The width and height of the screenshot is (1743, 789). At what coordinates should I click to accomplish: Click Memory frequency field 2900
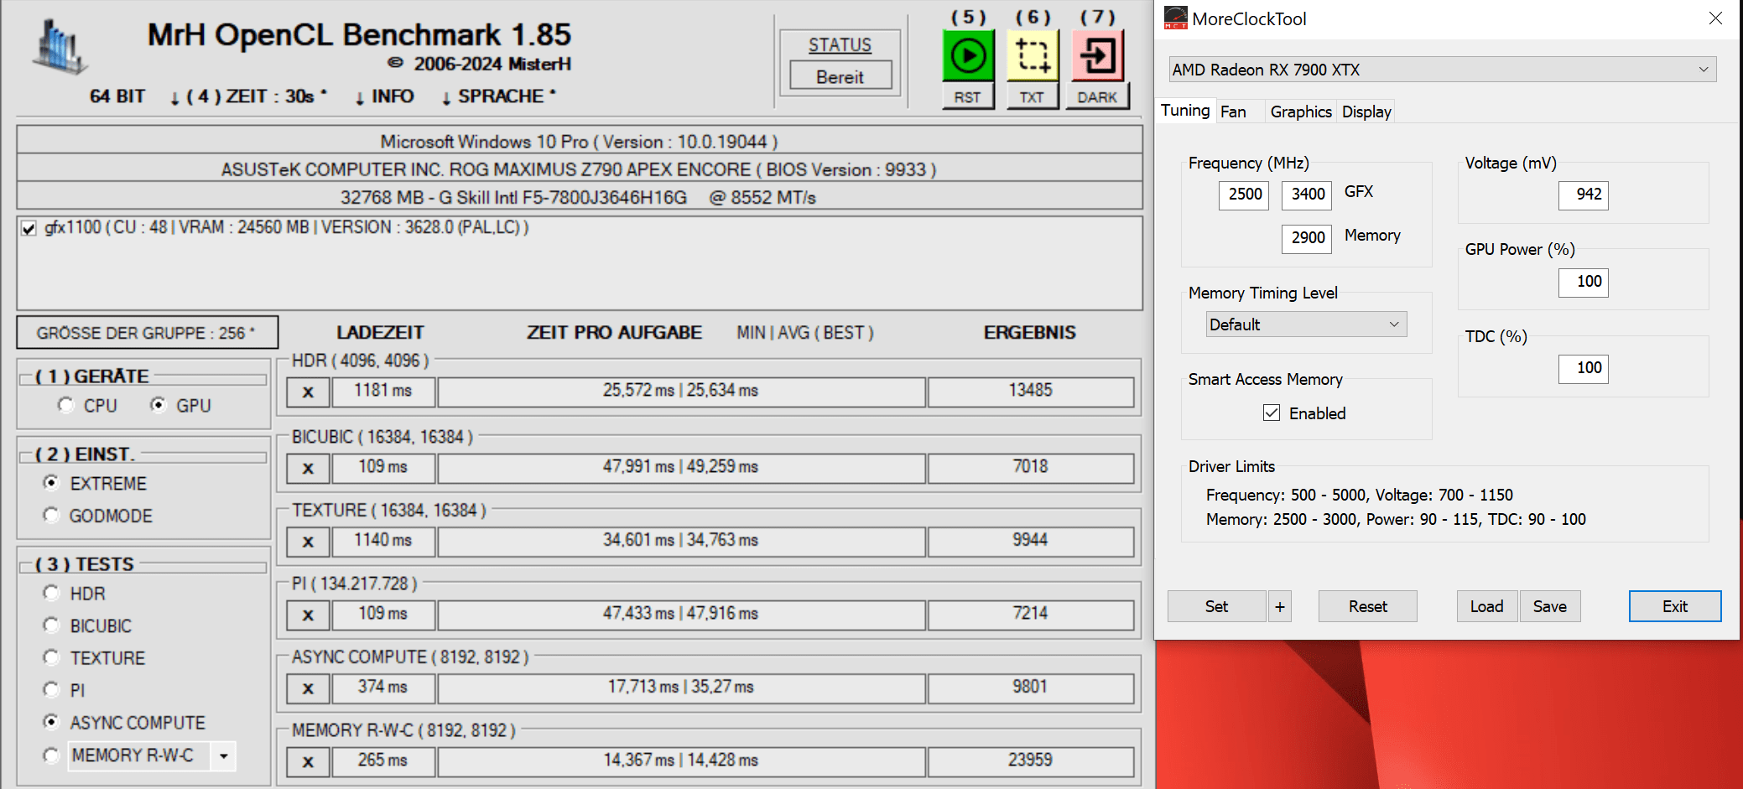click(1307, 238)
